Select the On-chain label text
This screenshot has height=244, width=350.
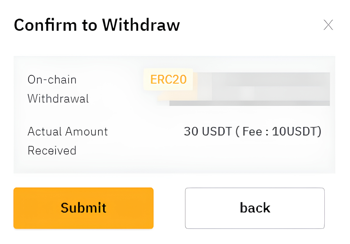coord(52,79)
